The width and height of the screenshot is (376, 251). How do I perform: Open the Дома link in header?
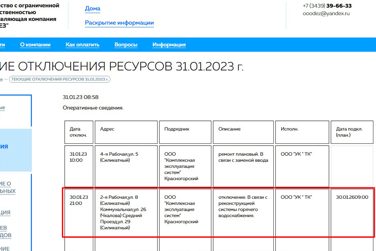pos(92,8)
